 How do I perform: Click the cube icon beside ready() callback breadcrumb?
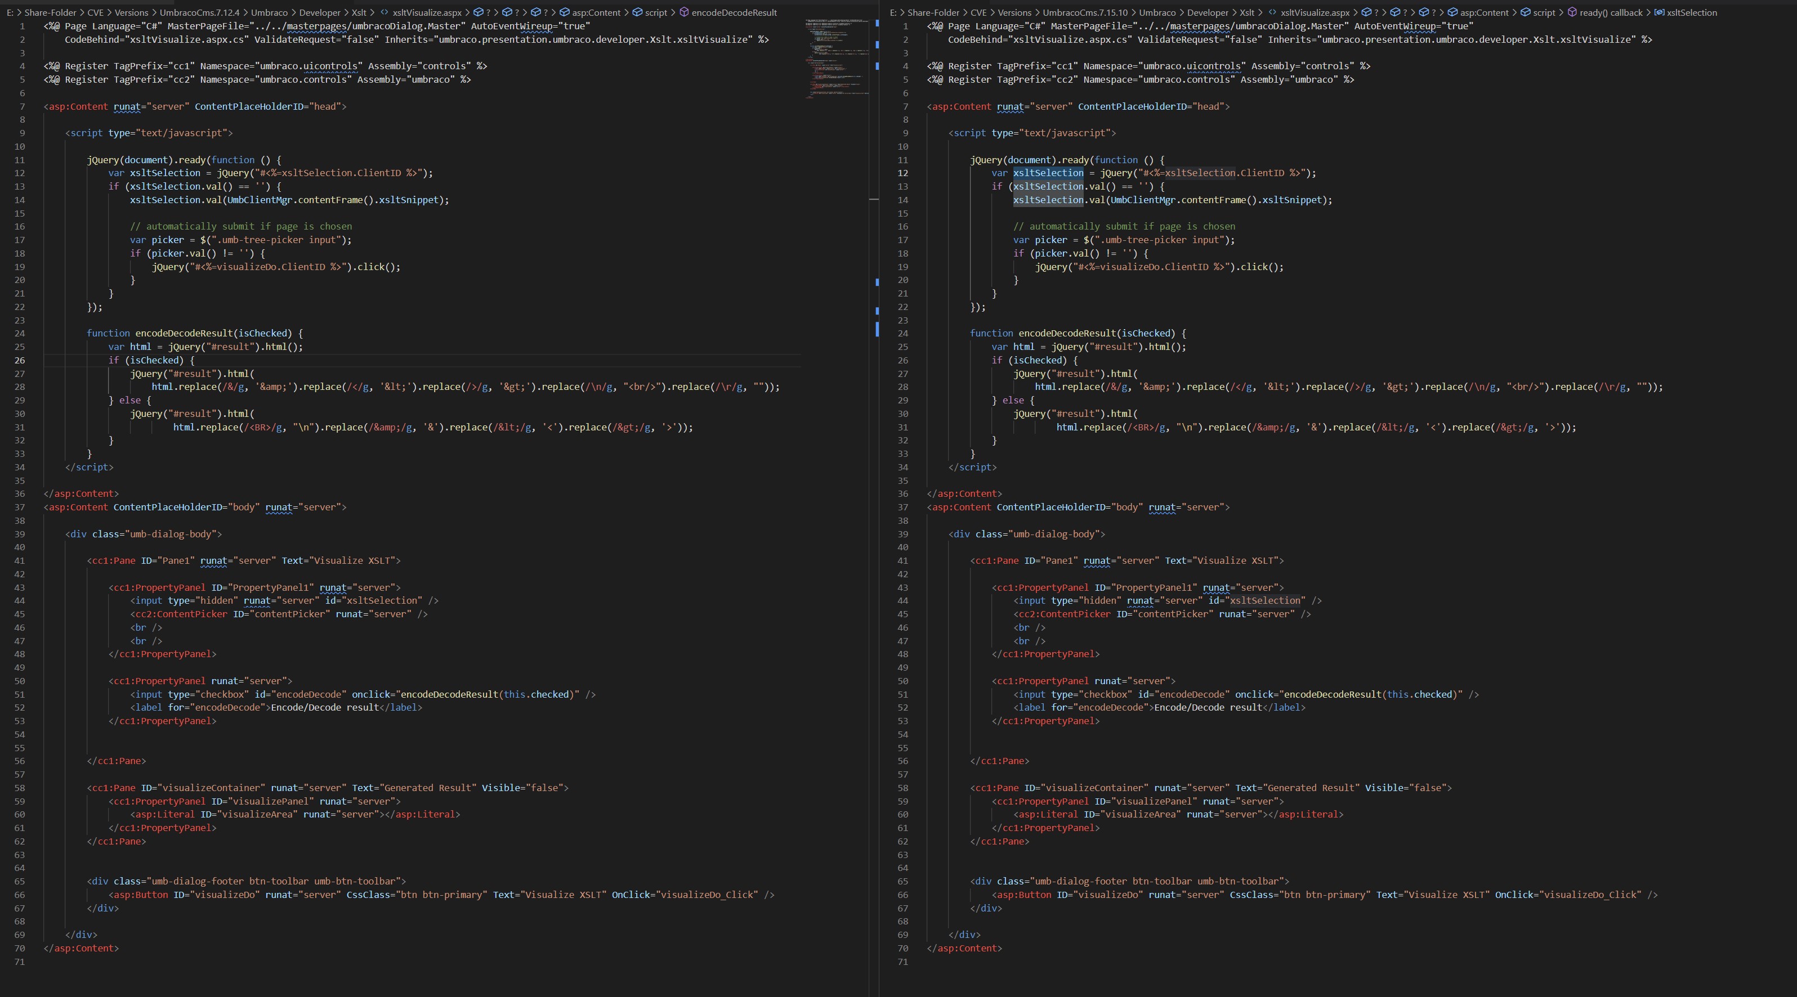tap(1572, 12)
